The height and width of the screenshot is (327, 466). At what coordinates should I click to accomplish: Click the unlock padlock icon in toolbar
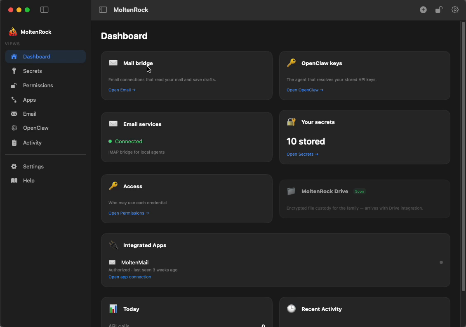pos(439,10)
